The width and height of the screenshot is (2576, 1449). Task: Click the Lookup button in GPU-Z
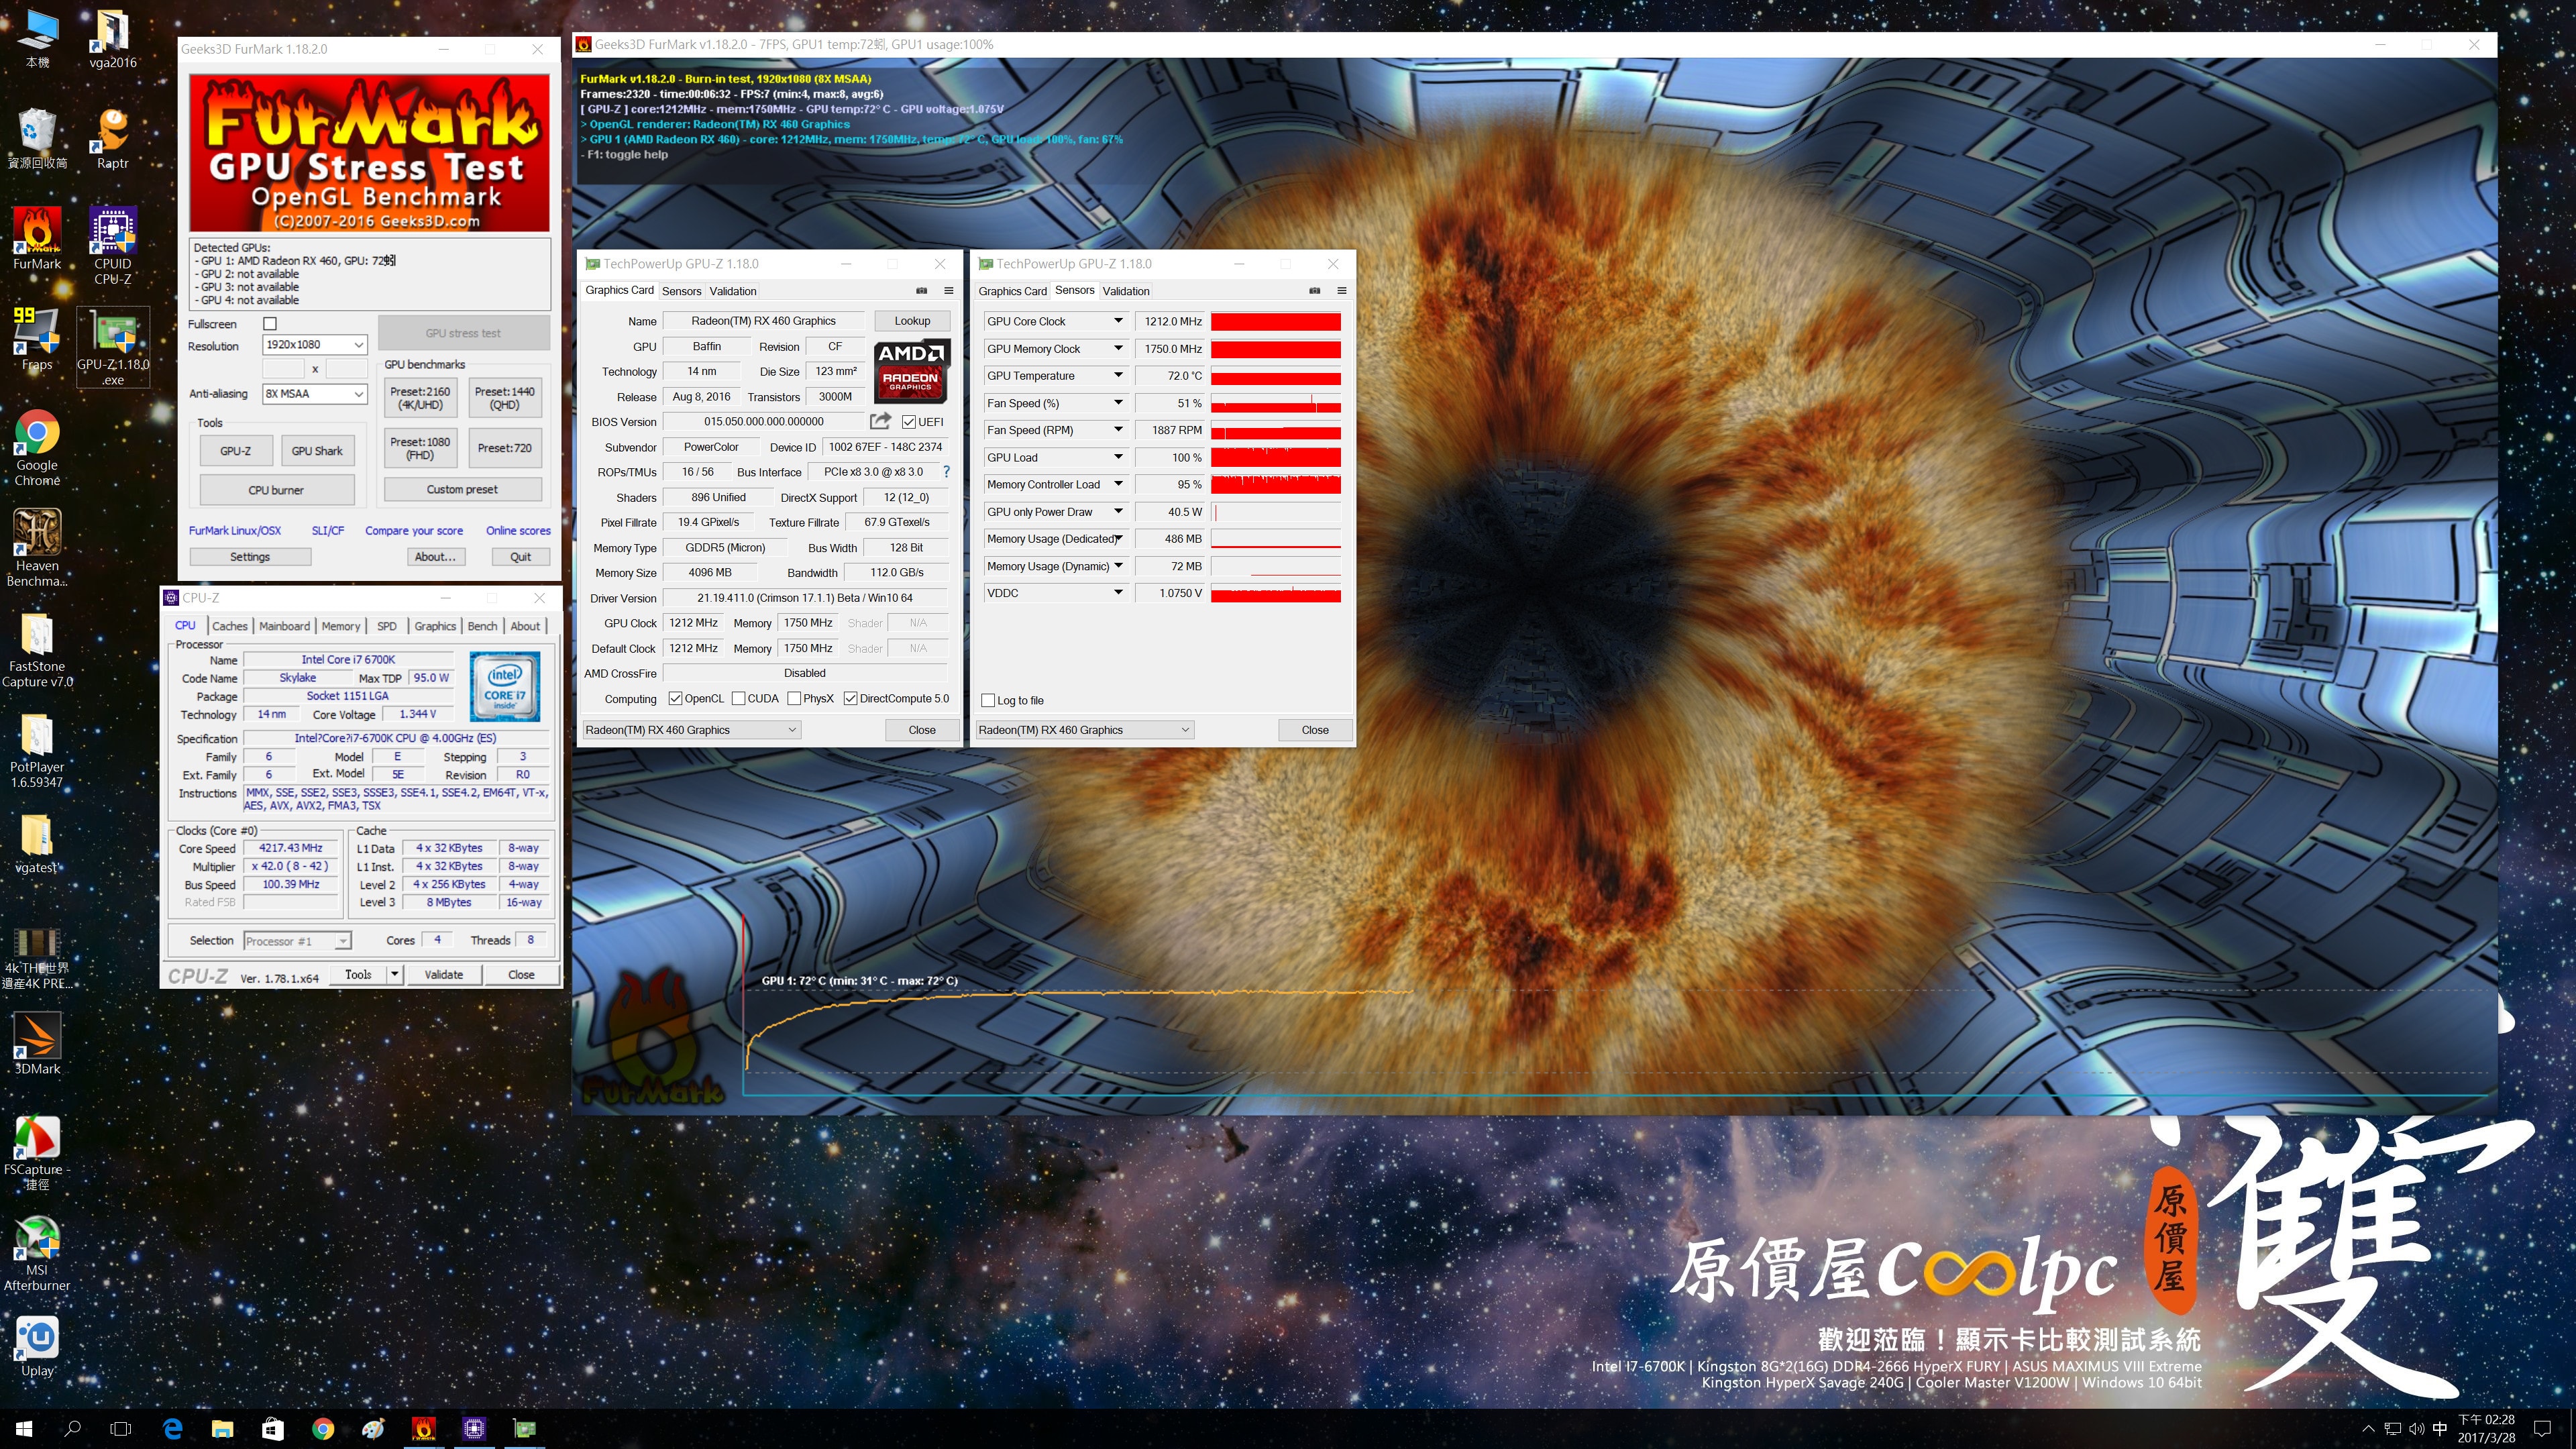click(912, 320)
